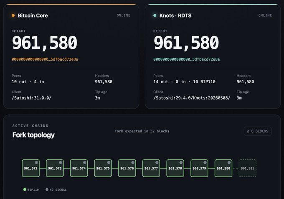Select block 961,576 in the chain
284x199 pixels.
[x=127, y=168]
